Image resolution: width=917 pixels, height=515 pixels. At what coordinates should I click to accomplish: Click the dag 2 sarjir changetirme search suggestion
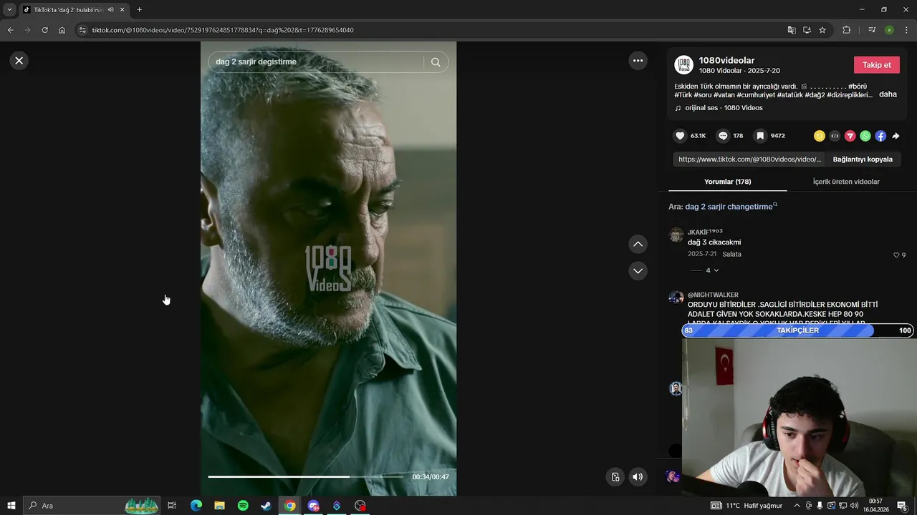(731, 207)
